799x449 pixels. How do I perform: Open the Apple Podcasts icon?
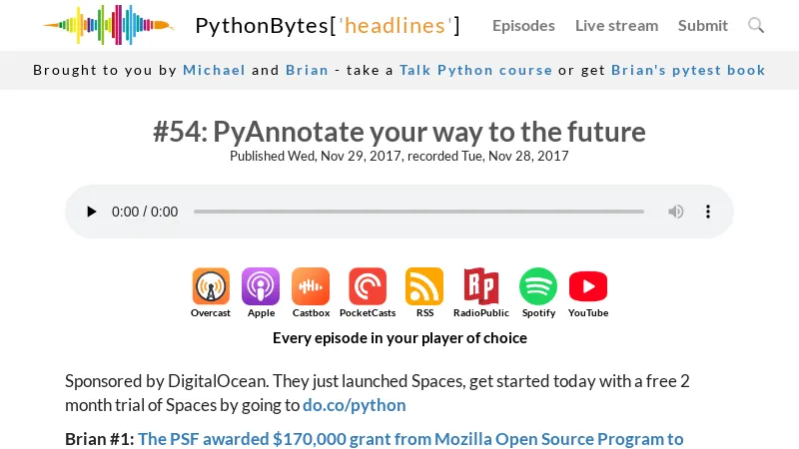click(261, 286)
